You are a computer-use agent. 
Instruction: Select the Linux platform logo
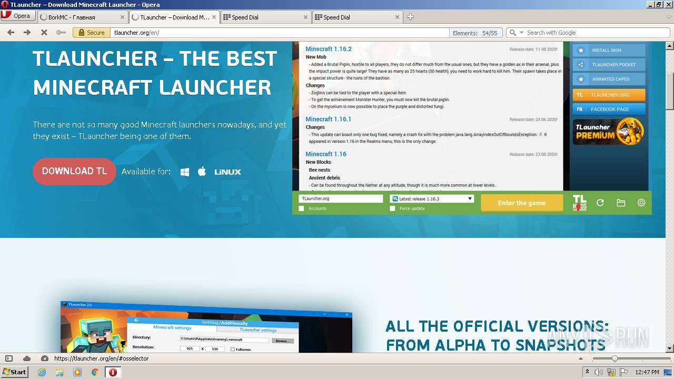click(227, 172)
